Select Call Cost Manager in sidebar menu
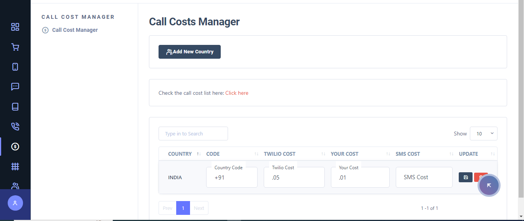The image size is (524, 221). (x=75, y=30)
